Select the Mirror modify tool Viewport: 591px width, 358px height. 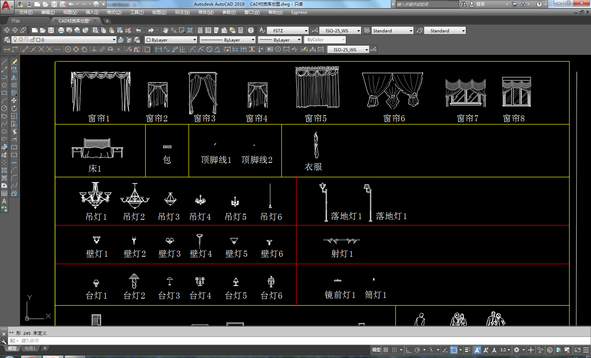pyautogui.click(x=14, y=77)
